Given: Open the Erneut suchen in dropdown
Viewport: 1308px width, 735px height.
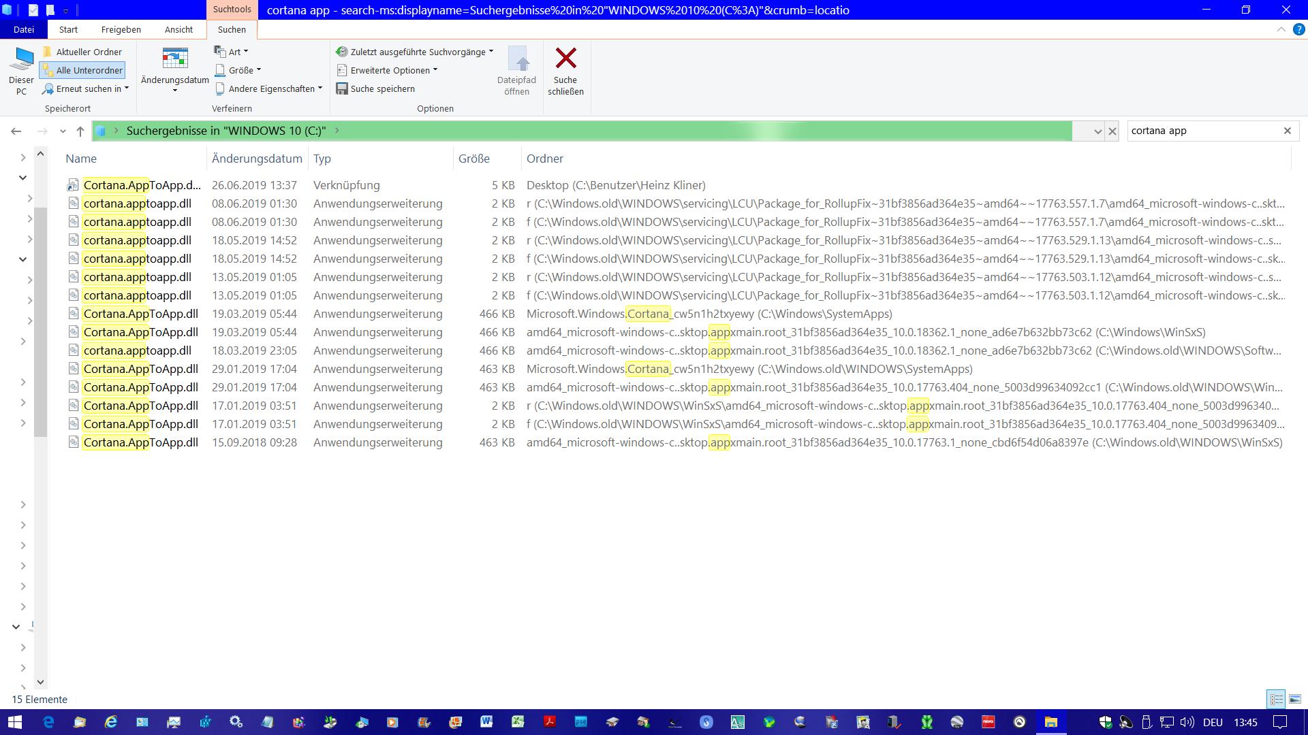Looking at the screenshot, I should pyautogui.click(x=85, y=88).
